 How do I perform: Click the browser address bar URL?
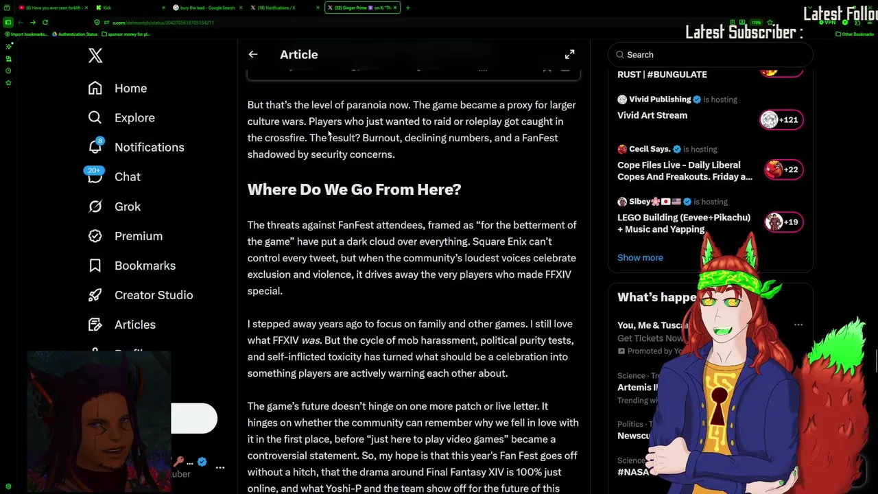tap(163, 23)
